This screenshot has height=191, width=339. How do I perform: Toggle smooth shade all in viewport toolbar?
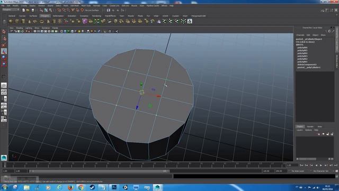(x=65, y=31)
